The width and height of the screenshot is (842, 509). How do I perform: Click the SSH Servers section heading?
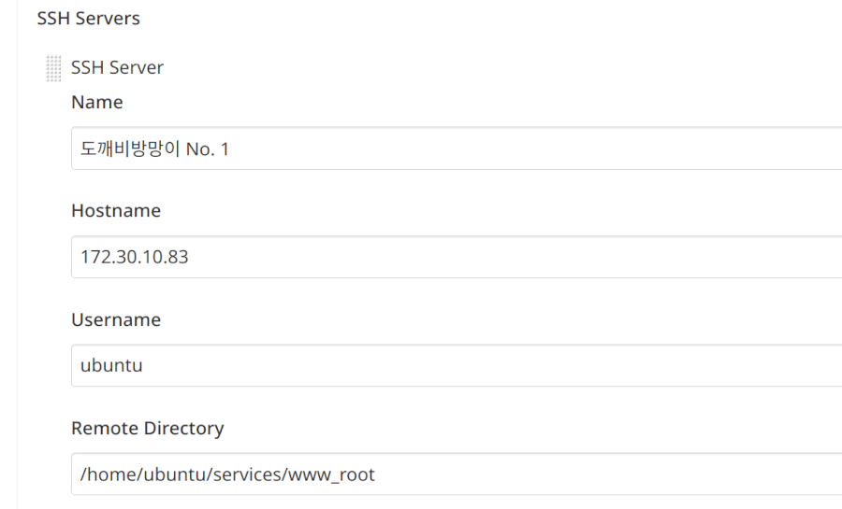(x=87, y=18)
